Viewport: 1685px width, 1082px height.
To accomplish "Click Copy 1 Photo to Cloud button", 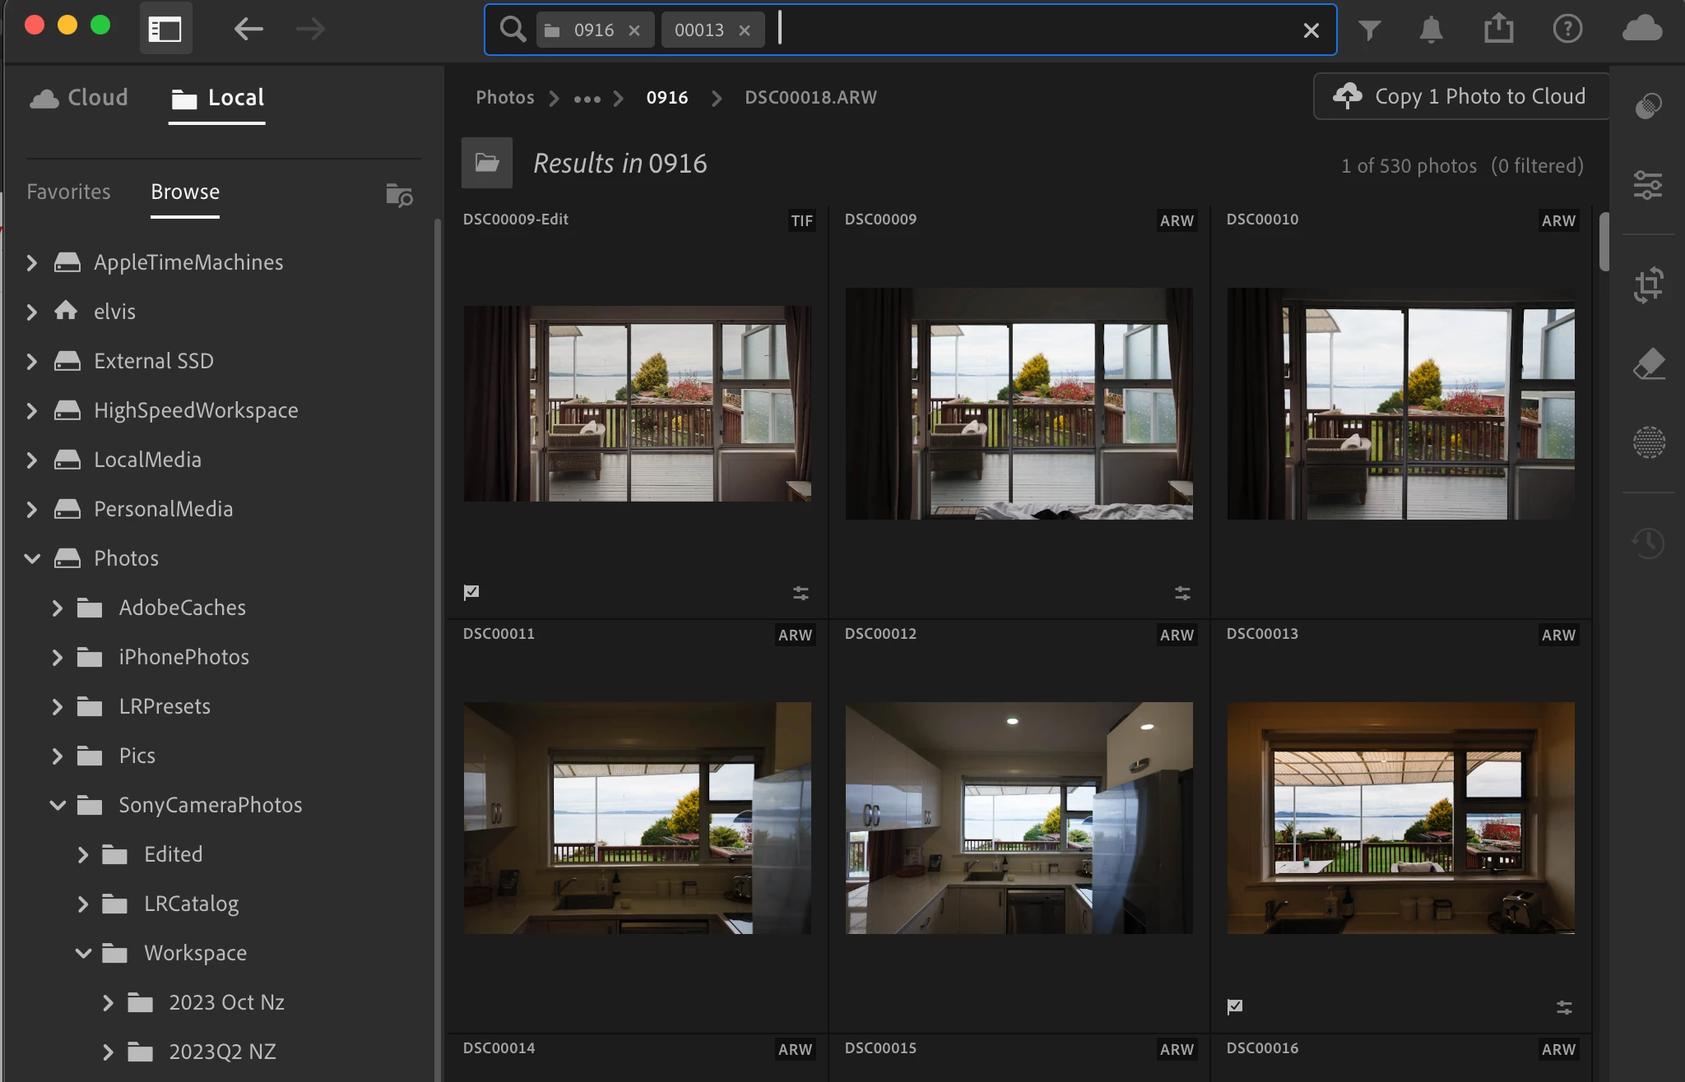I will coord(1460,96).
